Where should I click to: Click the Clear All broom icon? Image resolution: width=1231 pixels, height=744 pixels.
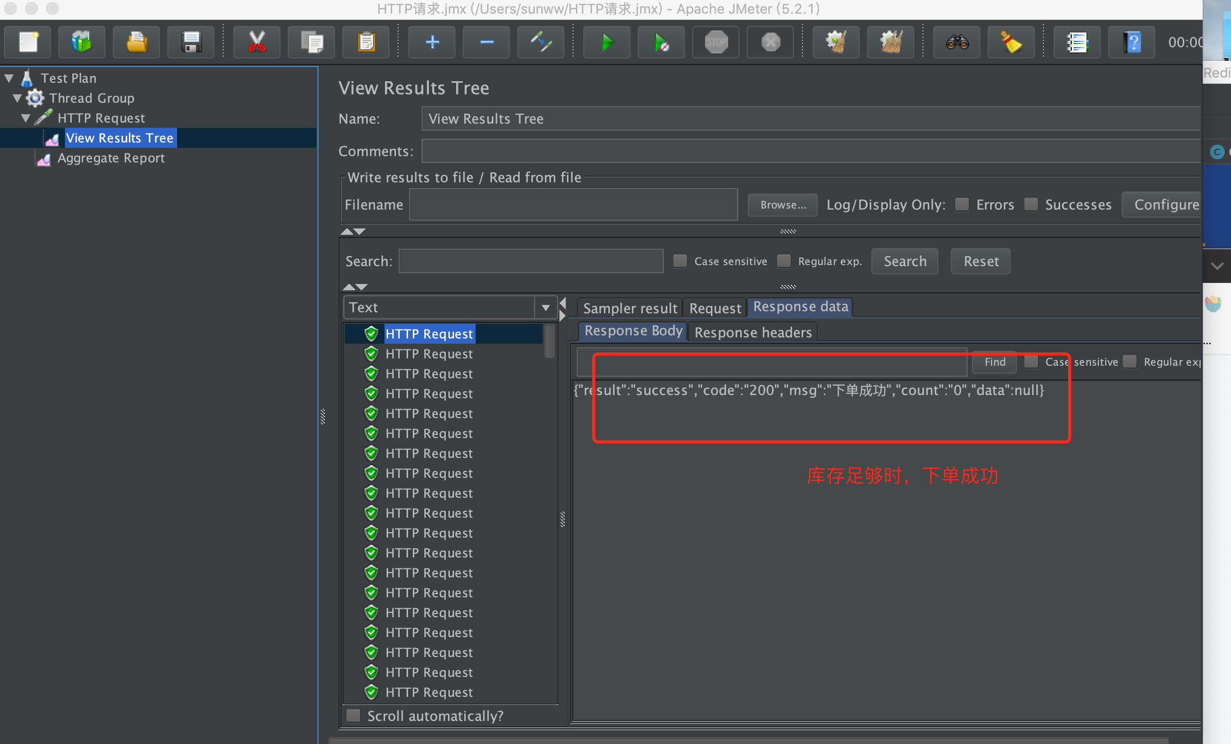[891, 42]
